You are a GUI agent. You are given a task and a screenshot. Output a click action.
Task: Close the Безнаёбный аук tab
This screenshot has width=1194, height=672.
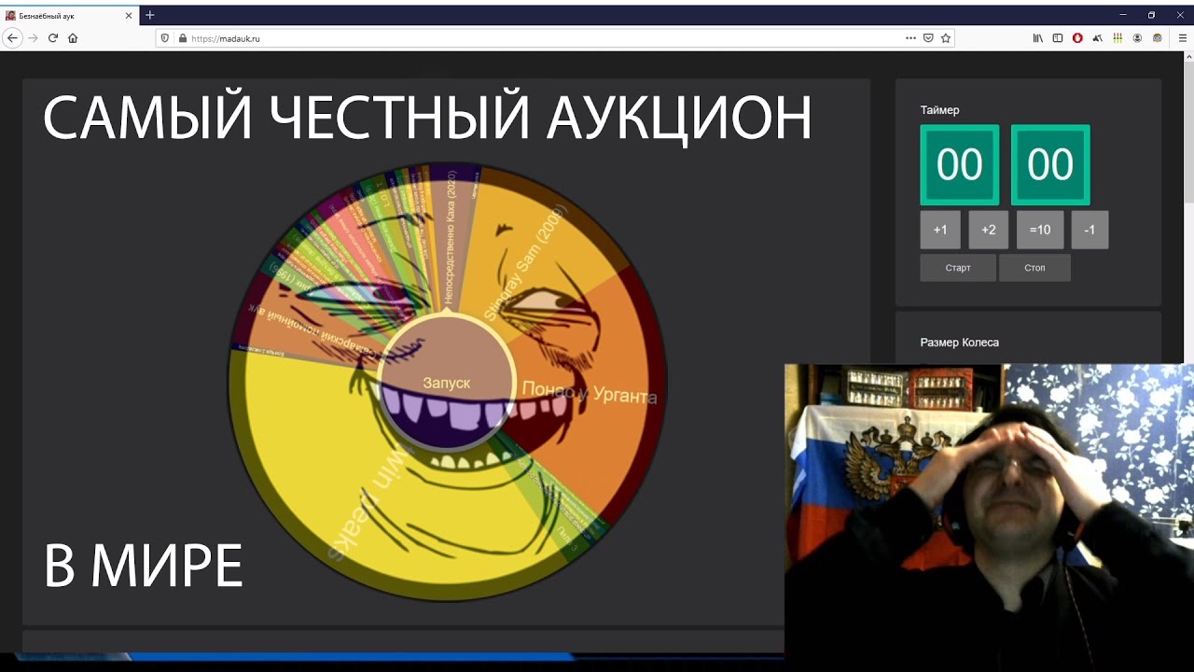(129, 16)
